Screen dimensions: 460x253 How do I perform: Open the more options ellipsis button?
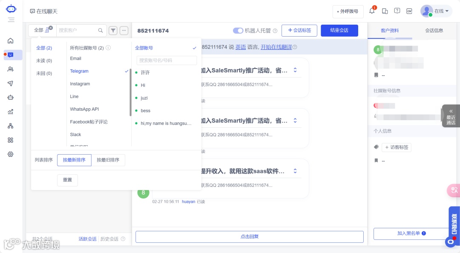pos(124,30)
